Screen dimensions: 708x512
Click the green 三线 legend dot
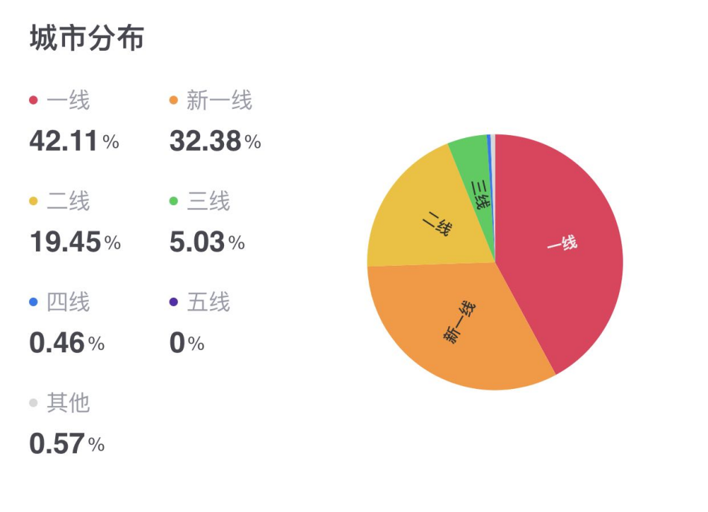pos(174,202)
